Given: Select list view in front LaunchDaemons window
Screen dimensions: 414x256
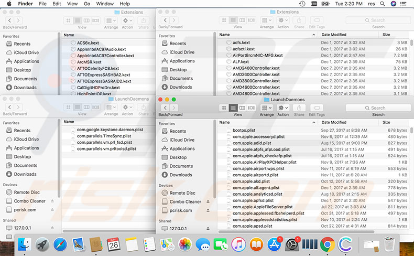Looking at the screenshot, I should pos(233,108).
